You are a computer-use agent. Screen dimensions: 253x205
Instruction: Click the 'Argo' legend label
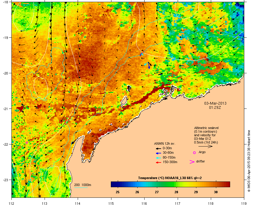[202, 152]
